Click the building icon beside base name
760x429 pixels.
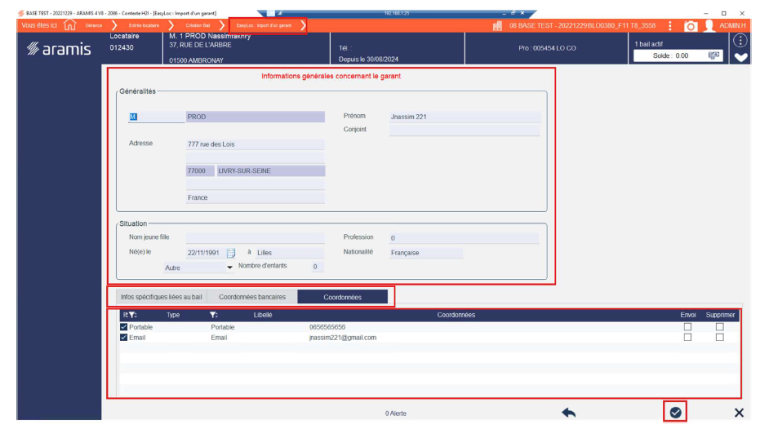click(x=498, y=26)
